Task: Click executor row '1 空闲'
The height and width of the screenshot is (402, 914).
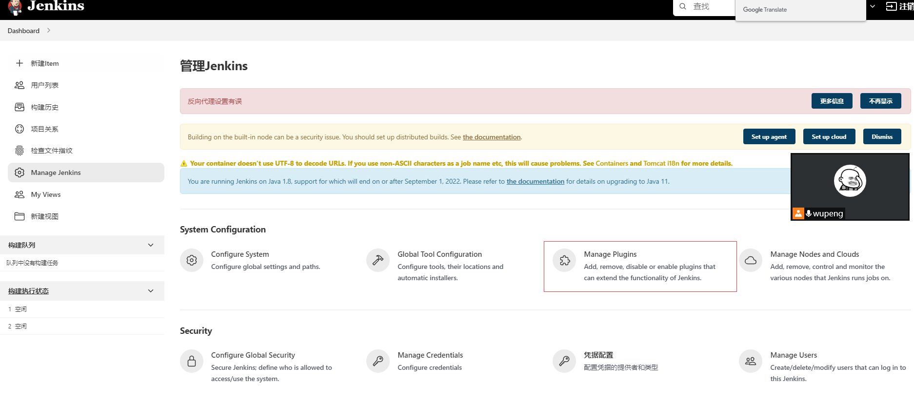Action: (x=82, y=309)
